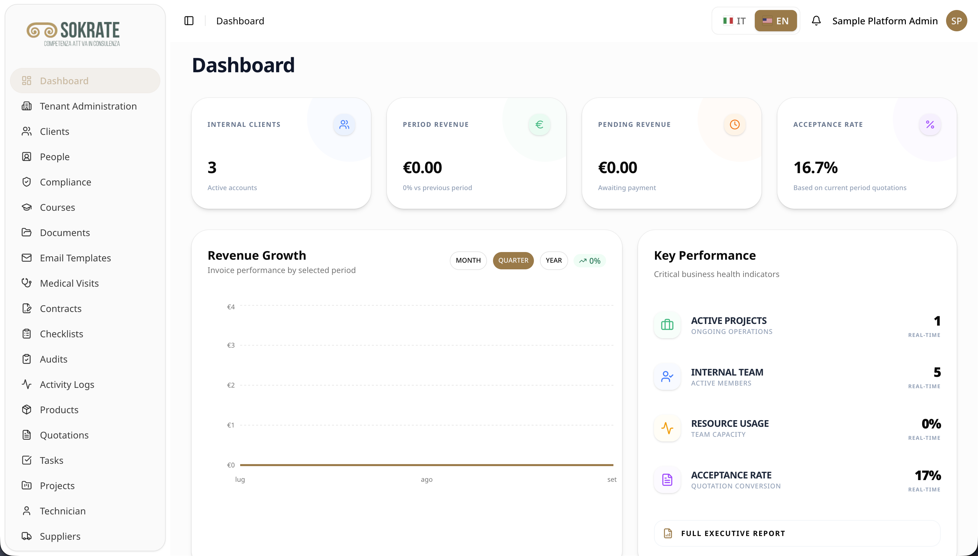Click the 0% growth trend badge

pyautogui.click(x=590, y=261)
